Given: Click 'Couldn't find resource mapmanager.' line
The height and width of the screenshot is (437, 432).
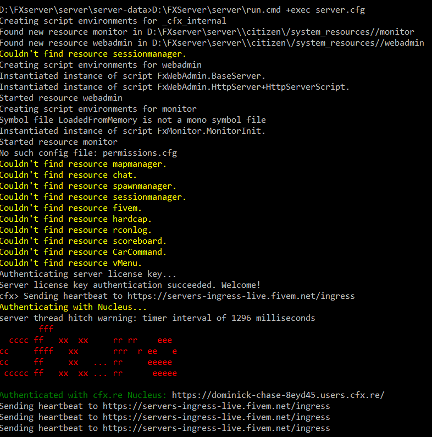Looking at the screenshot, I should click(83, 164).
